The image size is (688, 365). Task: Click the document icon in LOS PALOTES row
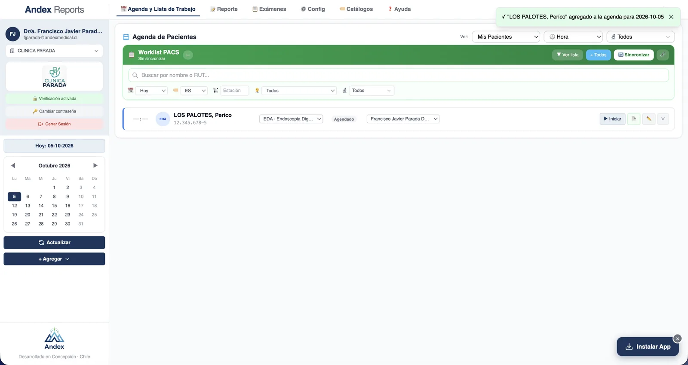[x=634, y=119]
